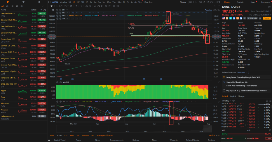Click the US flag icon under NVDA price

[x=224, y=18]
